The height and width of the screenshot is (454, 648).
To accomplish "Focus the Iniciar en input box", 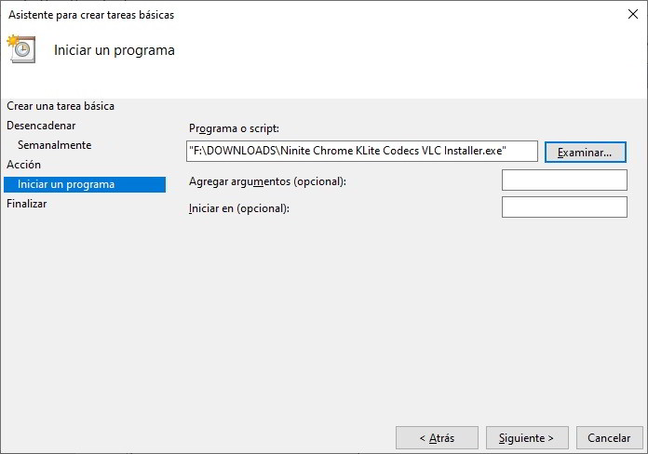I will tap(564, 207).
